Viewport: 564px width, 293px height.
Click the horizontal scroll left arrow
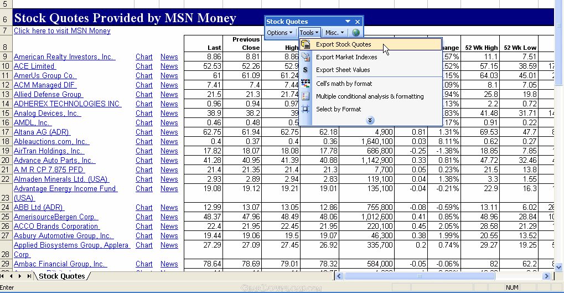click(x=339, y=276)
